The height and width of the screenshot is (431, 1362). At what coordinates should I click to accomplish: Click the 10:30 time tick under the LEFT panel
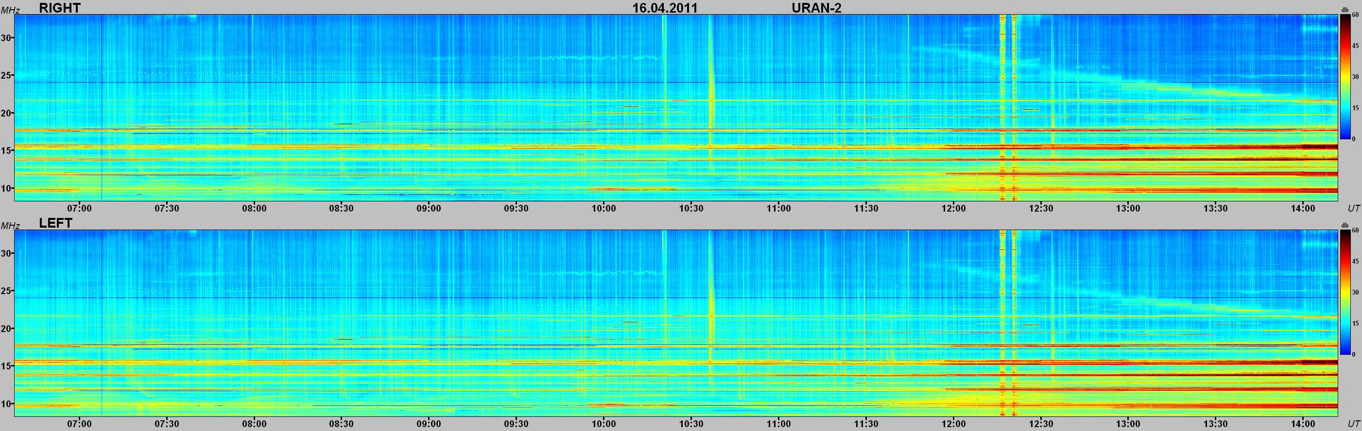pos(691,424)
